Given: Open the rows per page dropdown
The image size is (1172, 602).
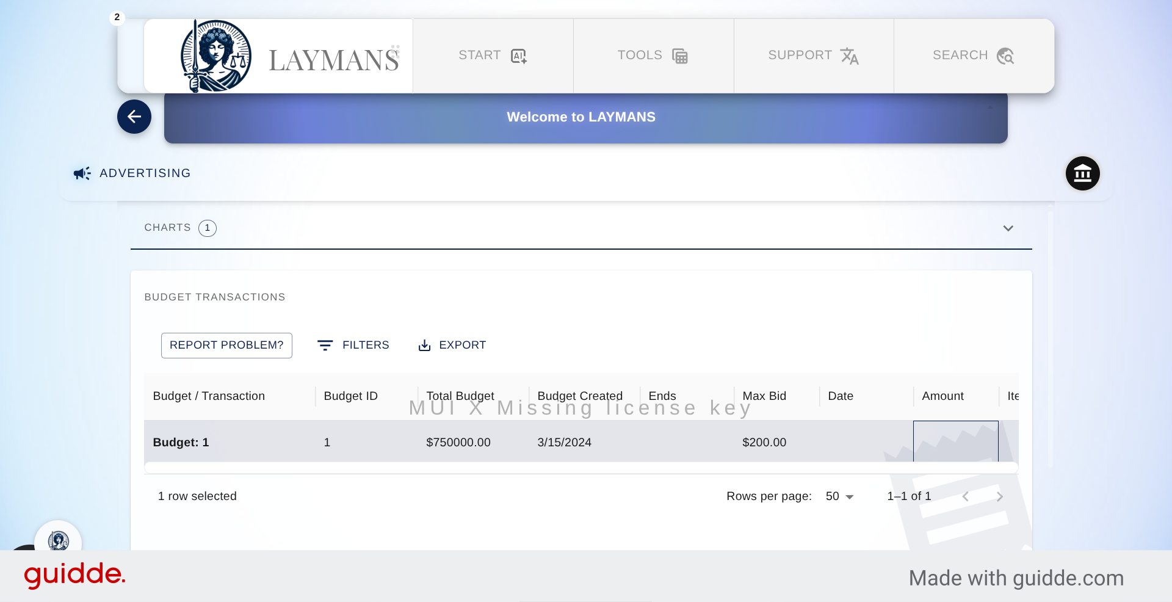Looking at the screenshot, I should (x=839, y=496).
